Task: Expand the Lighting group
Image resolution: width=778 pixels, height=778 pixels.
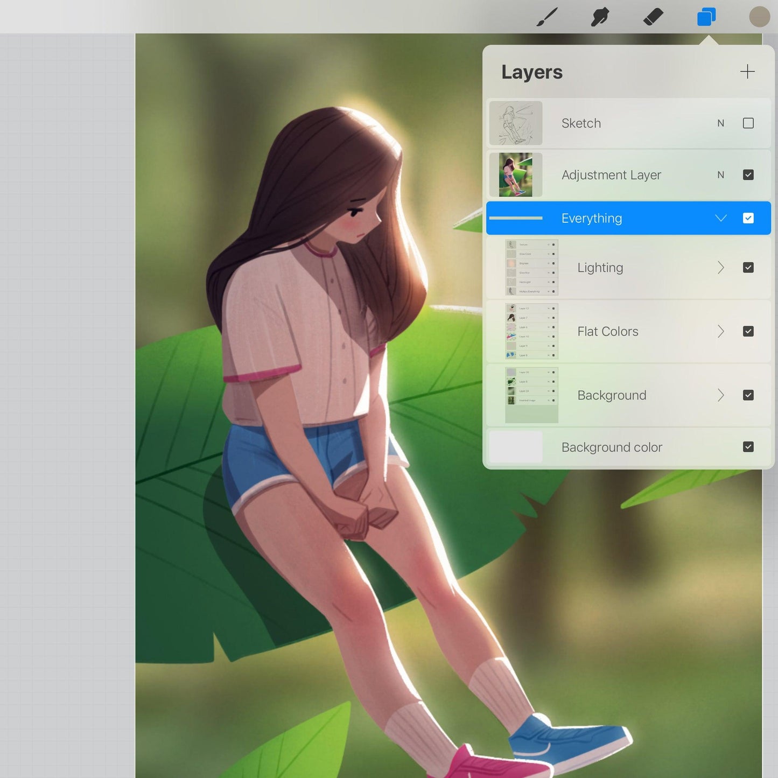Action: point(720,268)
